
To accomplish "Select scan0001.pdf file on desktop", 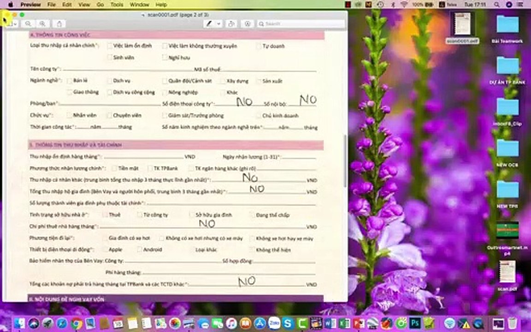I will (462, 28).
